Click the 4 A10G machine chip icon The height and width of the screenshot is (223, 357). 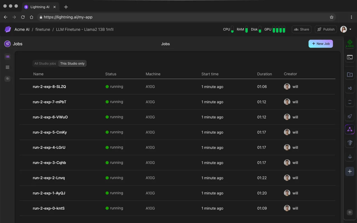(350, 43)
